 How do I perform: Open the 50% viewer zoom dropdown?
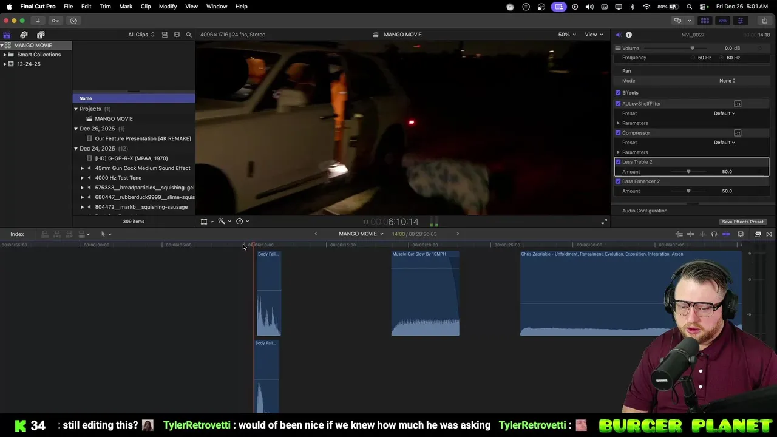568,35
